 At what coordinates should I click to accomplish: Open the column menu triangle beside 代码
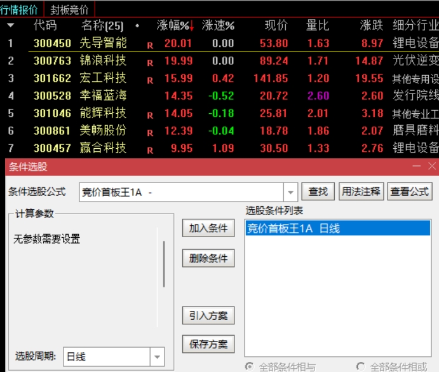coord(11,25)
